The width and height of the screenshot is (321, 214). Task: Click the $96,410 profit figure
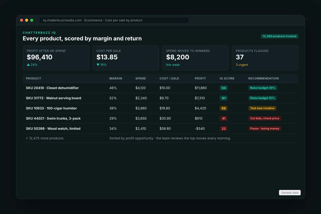[x=40, y=57]
